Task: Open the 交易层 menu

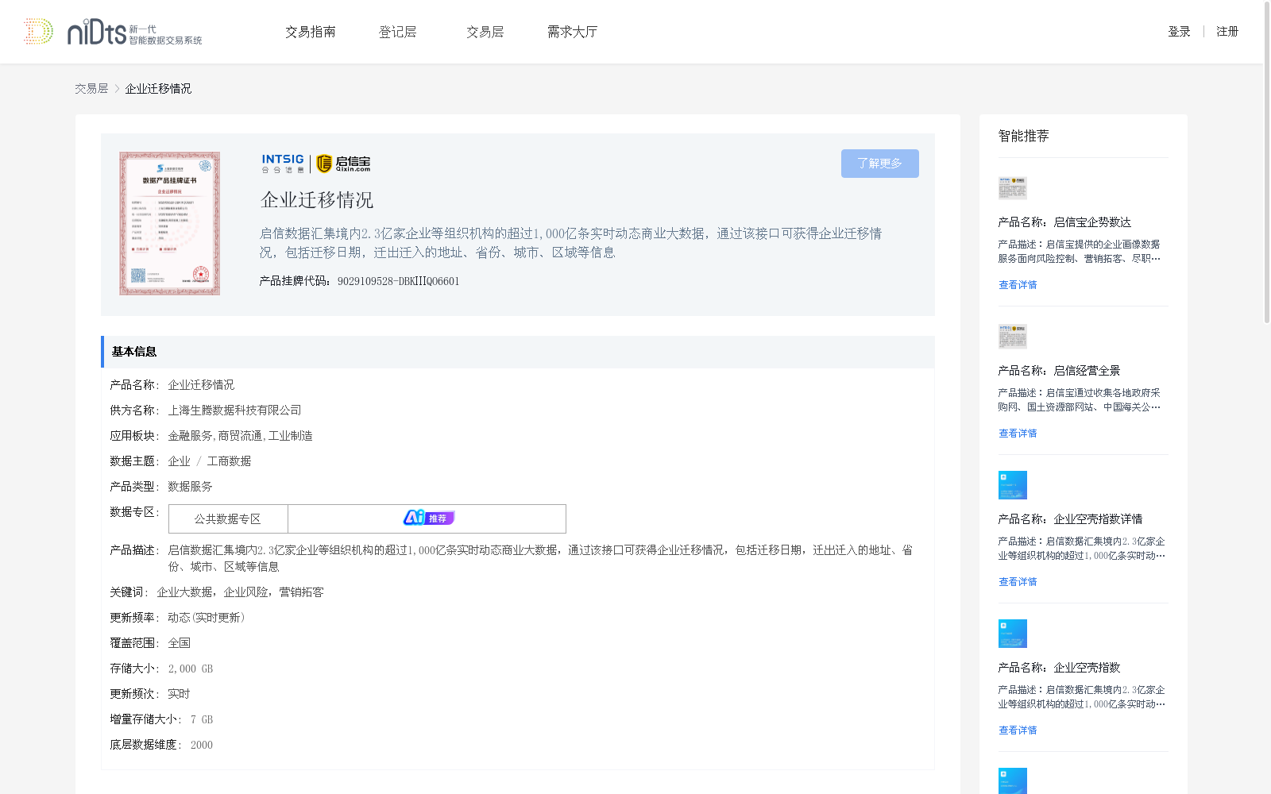Action: click(x=485, y=32)
